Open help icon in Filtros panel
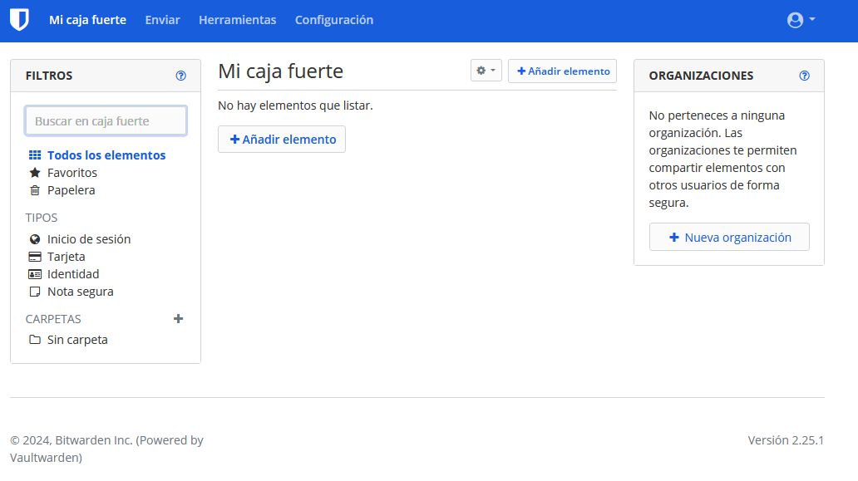 click(x=181, y=76)
